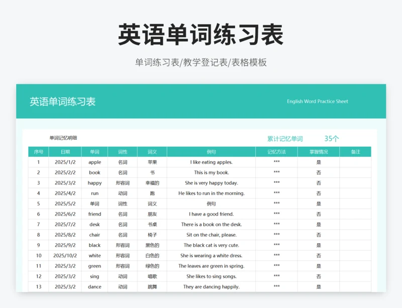The image size is (402, 308).
Task: Select He likes to run in the morning.
Action: pyautogui.click(x=211, y=193)
